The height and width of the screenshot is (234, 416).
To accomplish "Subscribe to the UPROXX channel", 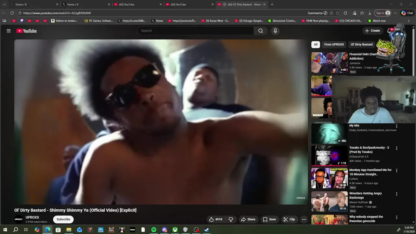I will (63, 219).
